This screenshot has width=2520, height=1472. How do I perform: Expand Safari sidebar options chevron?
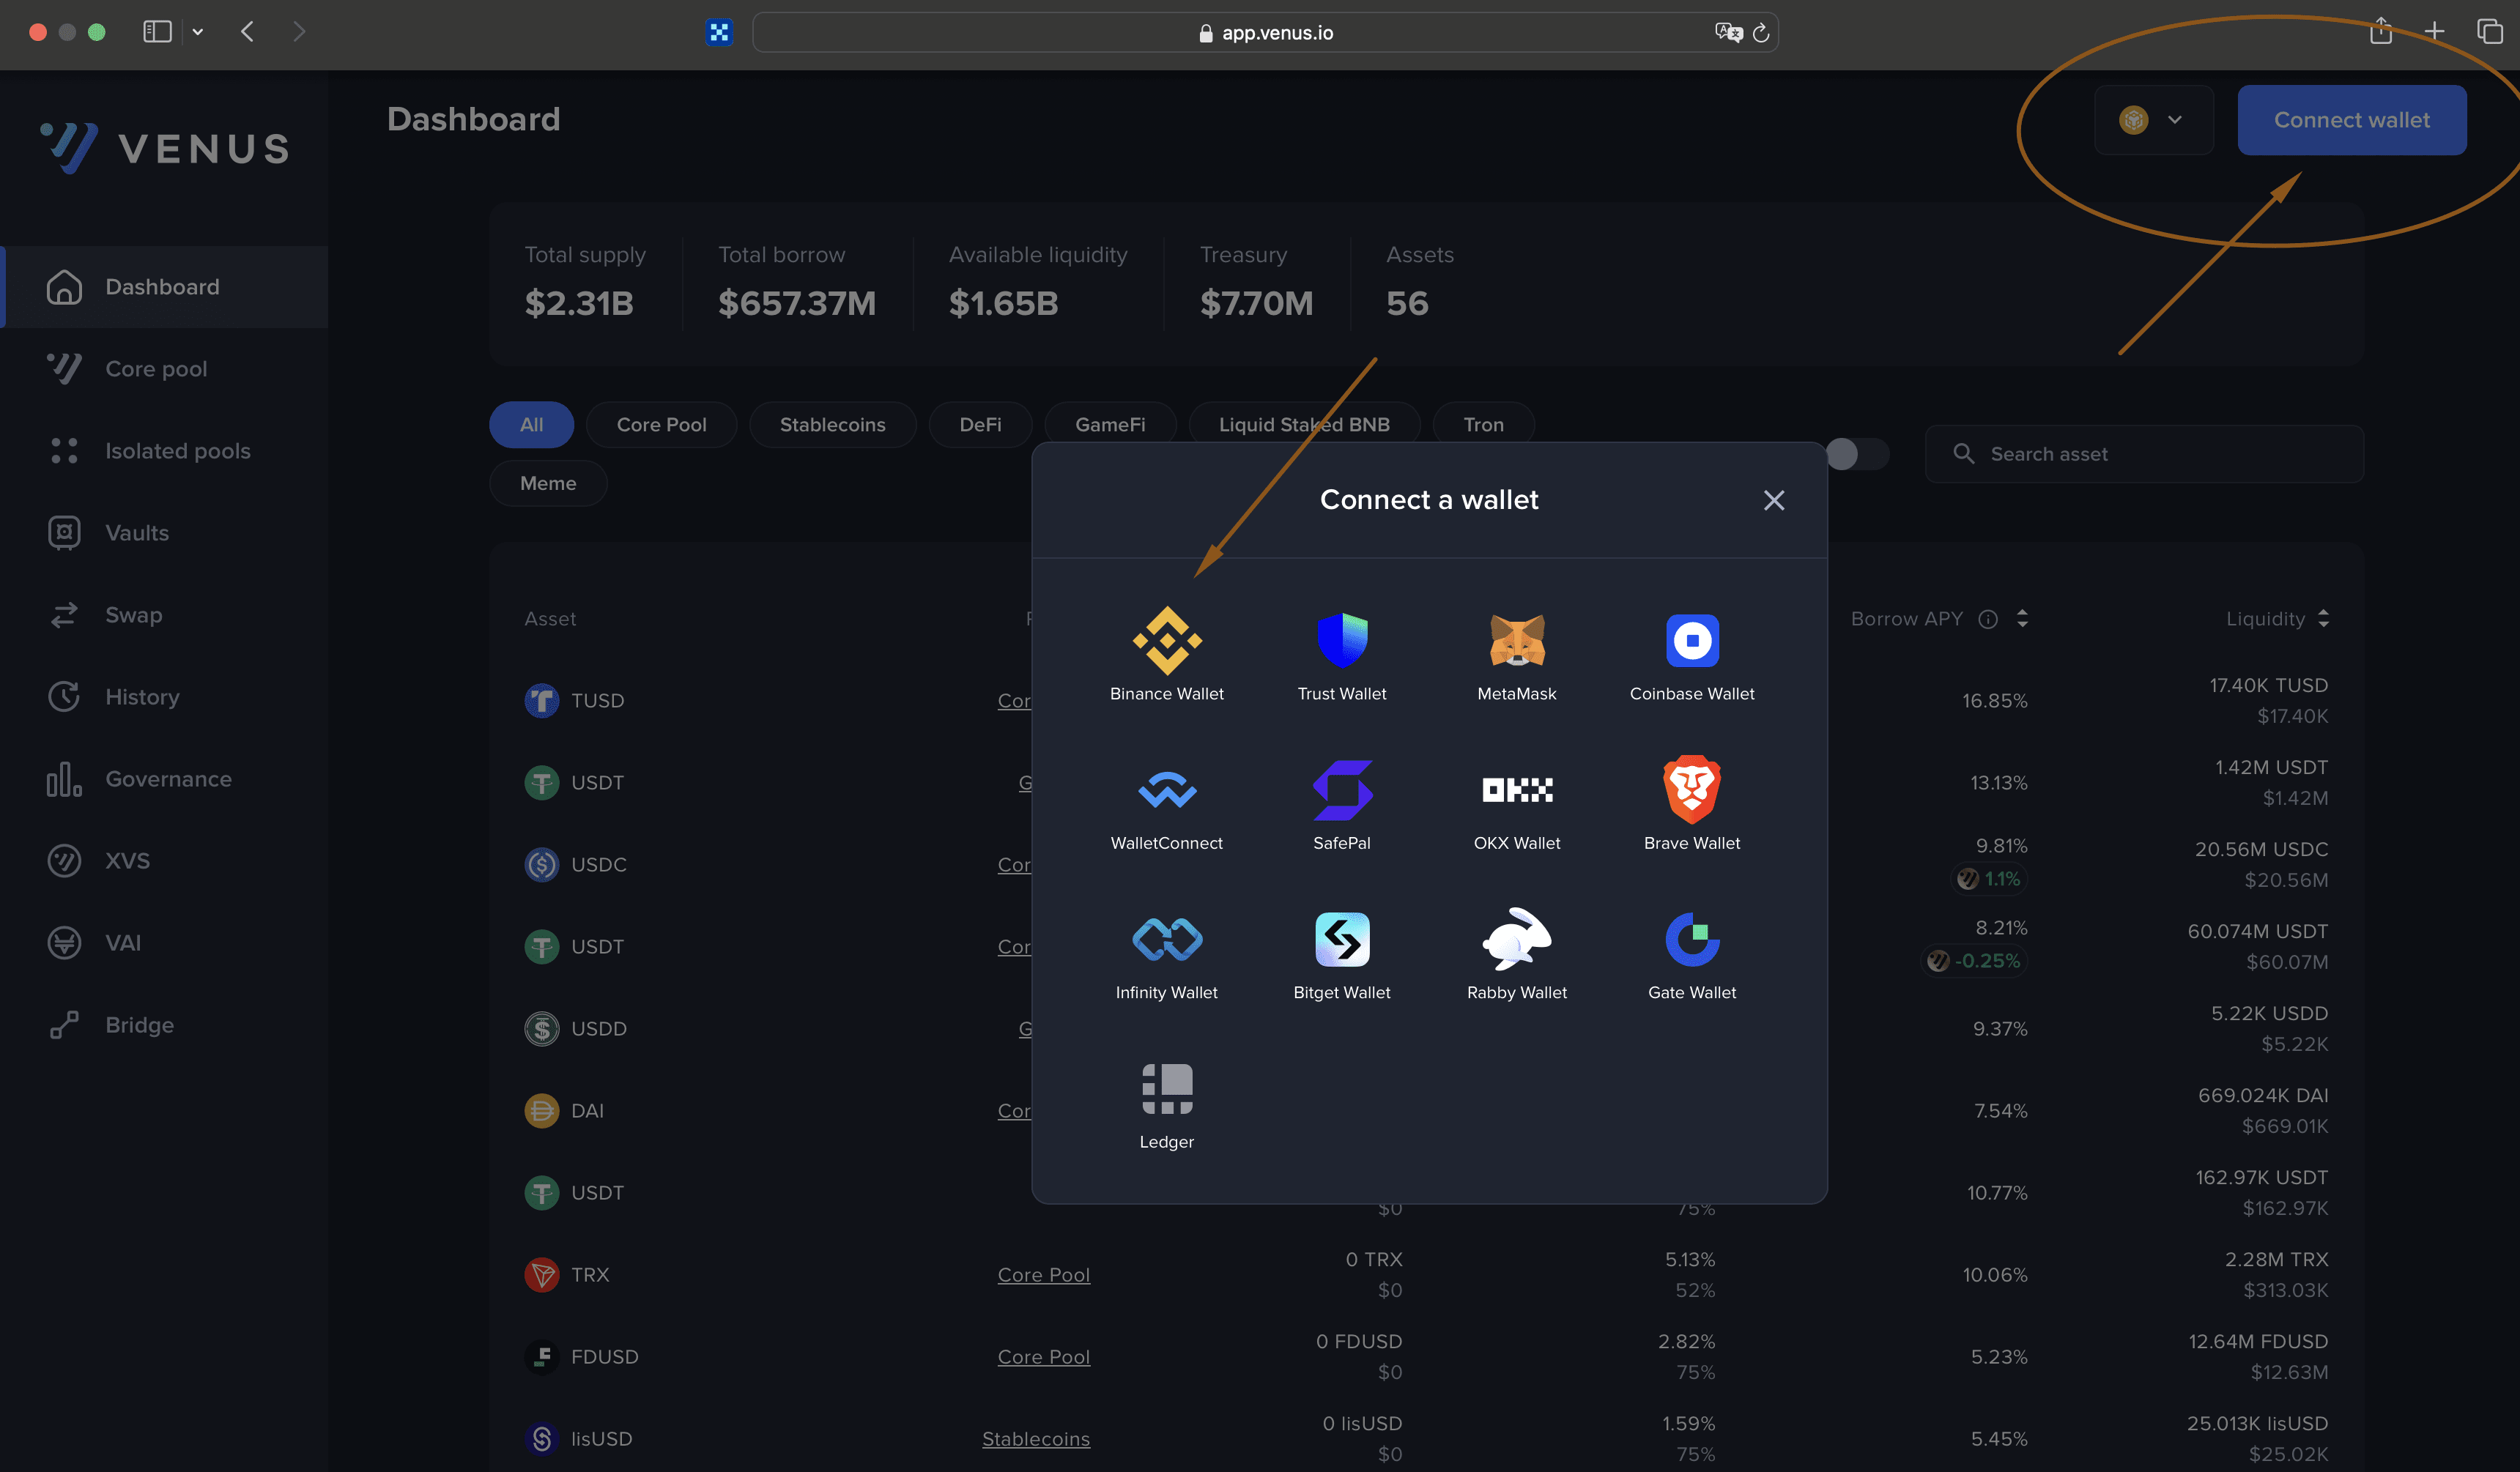coord(198,32)
